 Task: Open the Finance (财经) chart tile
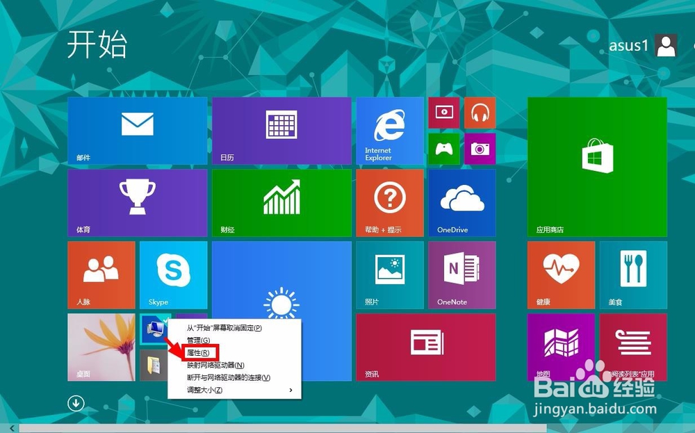[x=281, y=202]
